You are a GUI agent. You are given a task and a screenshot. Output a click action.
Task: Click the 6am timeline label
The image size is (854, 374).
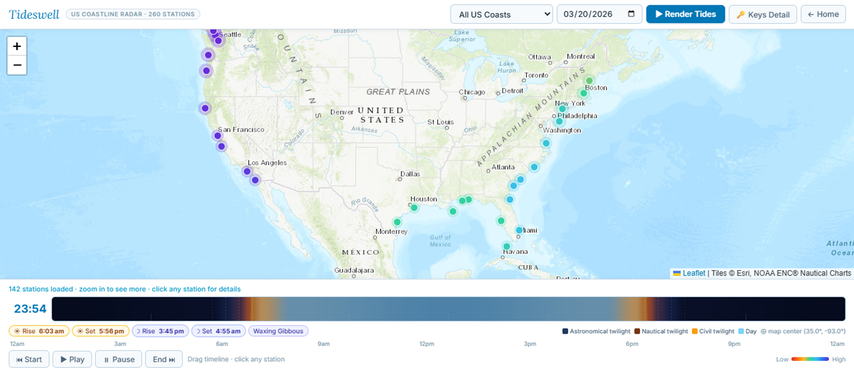tap(222, 344)
